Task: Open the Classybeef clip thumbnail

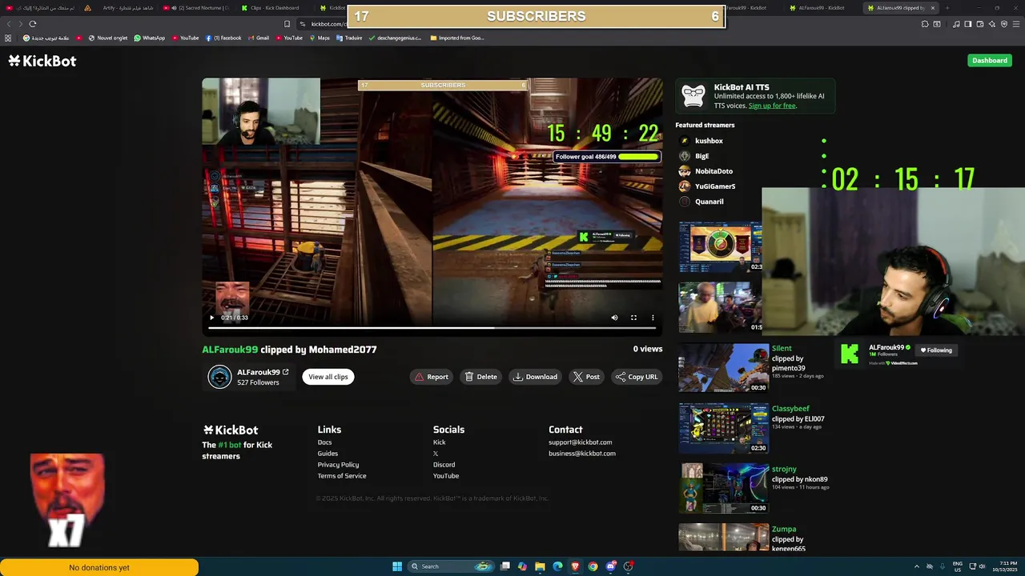Action: click(723, 428)
